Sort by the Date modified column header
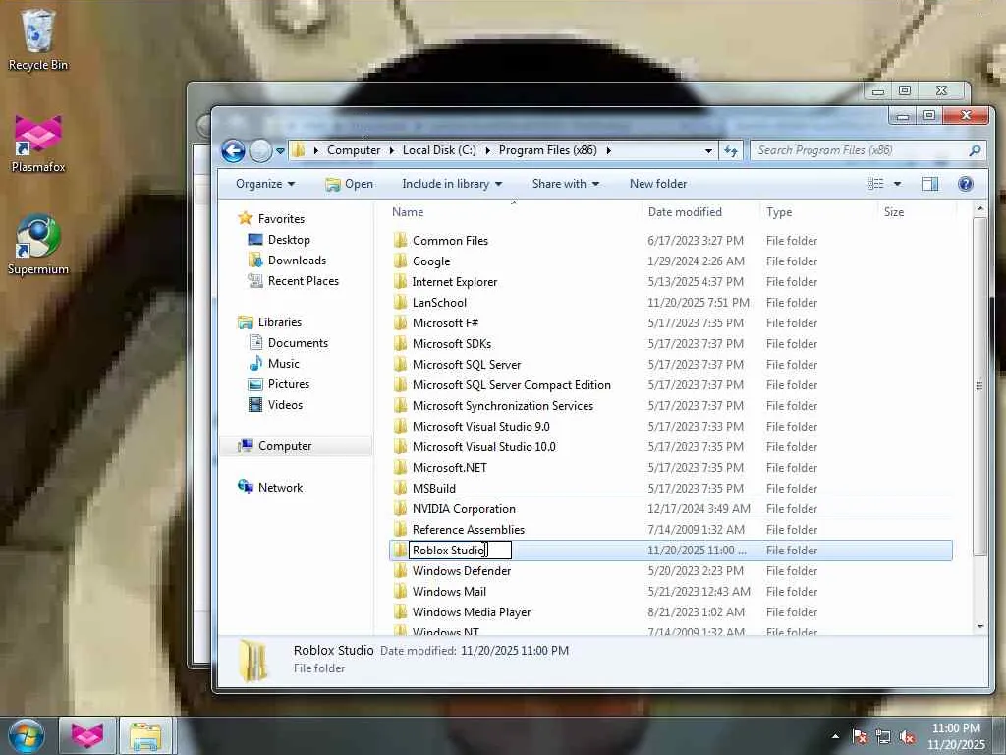Image resolution: width=1006 pixels, height=755 pixels. pos(699,212)
